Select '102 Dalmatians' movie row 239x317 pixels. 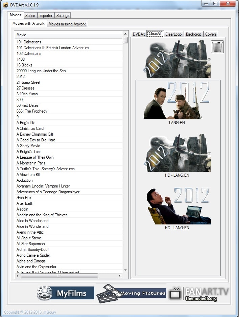[69, 54]
